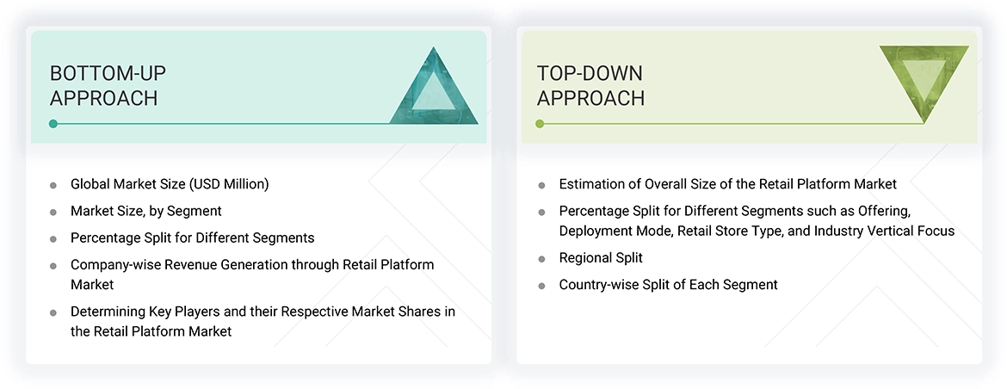Click Estimation of Overall Size text
The width and height of the screenshot is (1007, 389).
click(x=727, y=184)
